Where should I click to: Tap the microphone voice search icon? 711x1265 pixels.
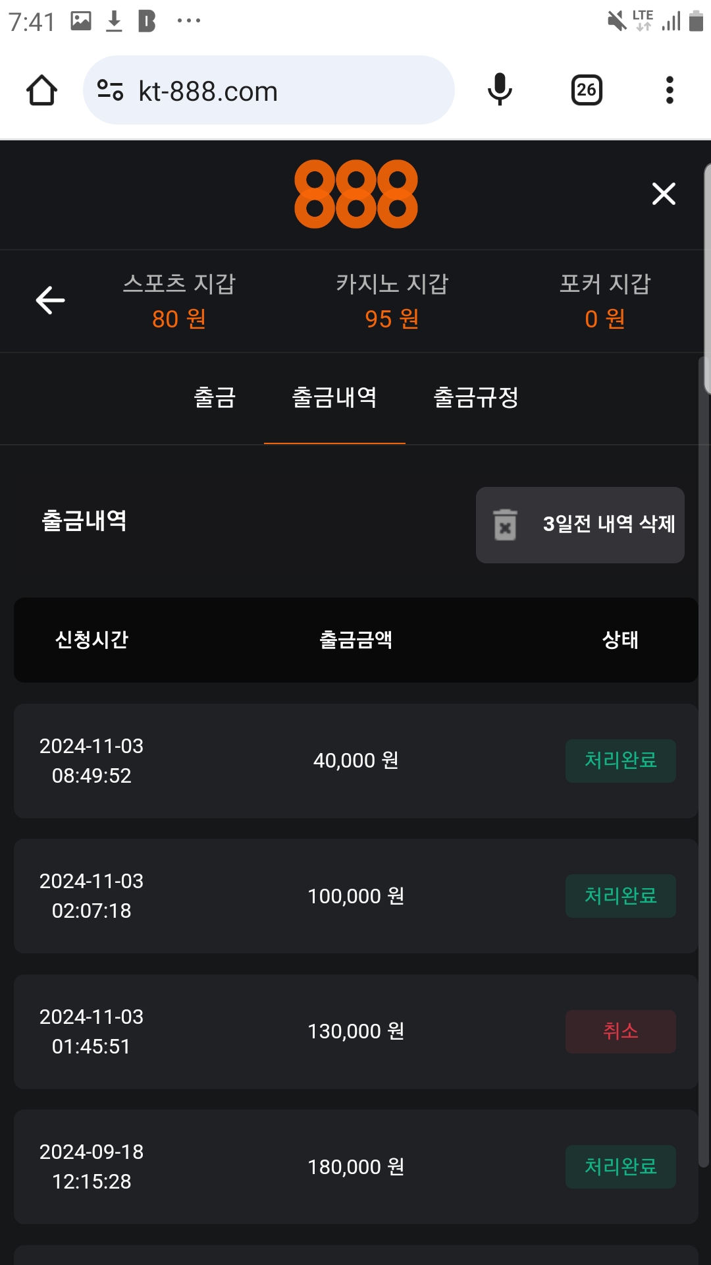(x=500, y=90)
